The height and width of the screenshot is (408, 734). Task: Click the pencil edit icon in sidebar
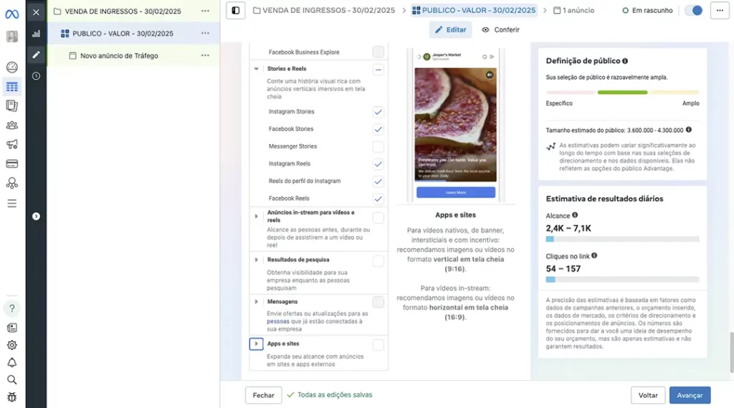pos(36,54)
